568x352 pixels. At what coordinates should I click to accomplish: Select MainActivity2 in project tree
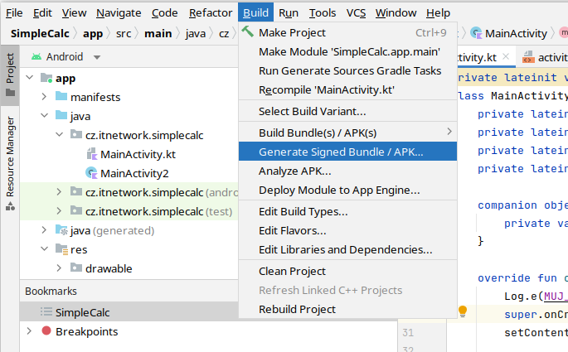(x=134, y=173)
